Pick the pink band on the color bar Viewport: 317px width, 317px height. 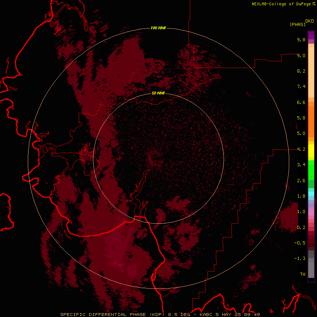pyautogui.click(x=311, y=213)
